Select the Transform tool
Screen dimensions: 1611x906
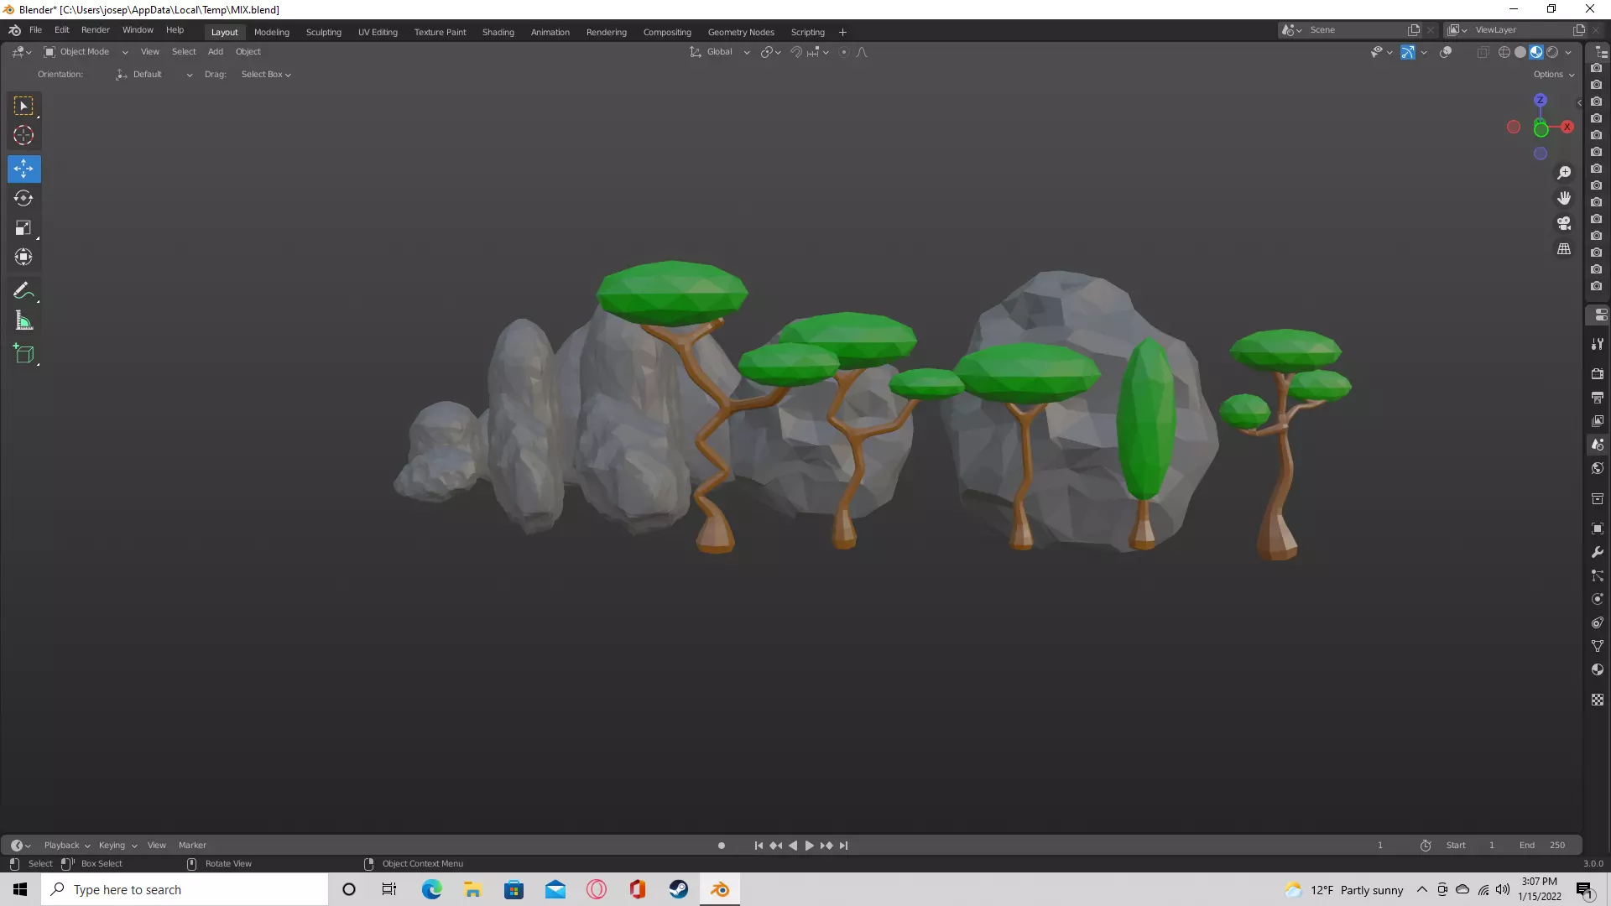tap(23, 257)
